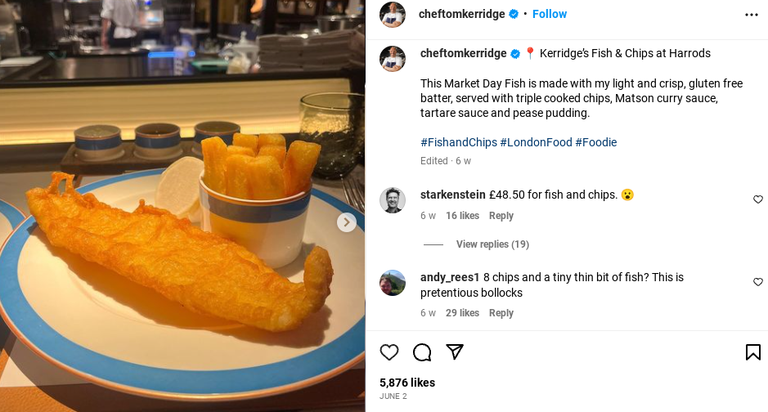Like starkenstein's comment
This screenshot has height=412, width=768.
click(x=757, y=199)
